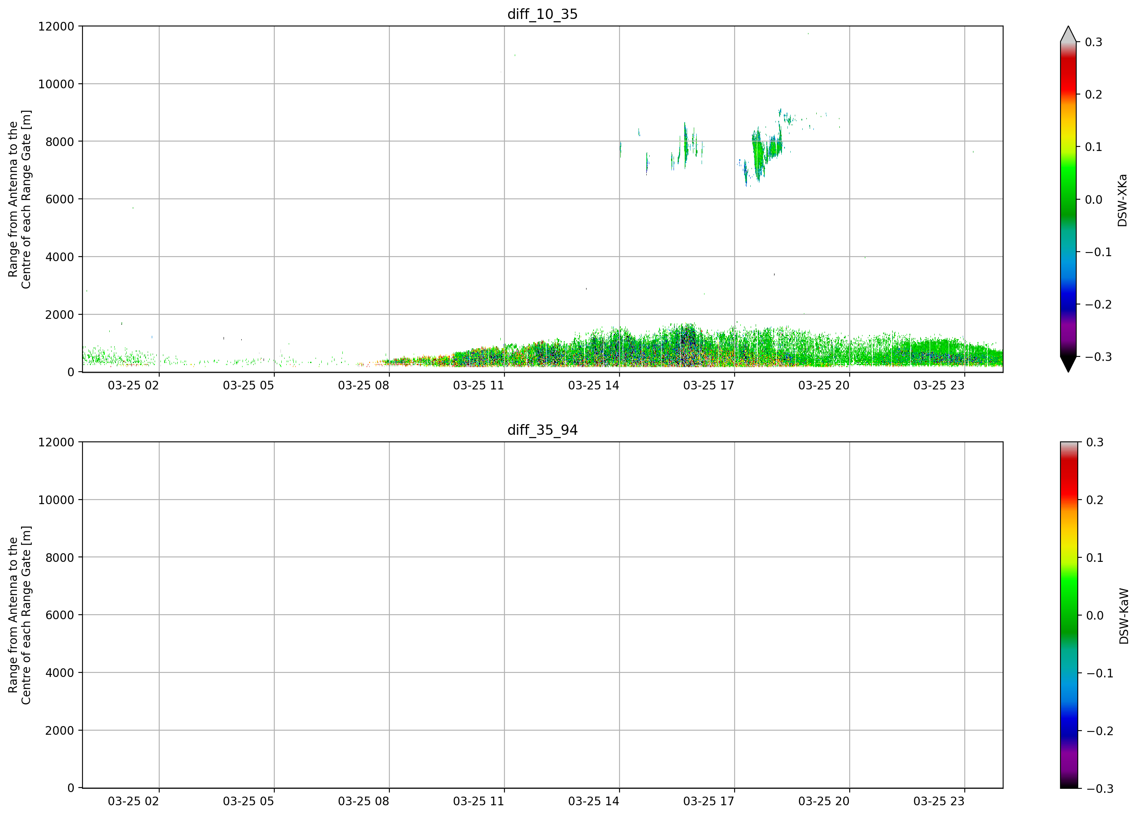
Task: Click the 0.1 tick on DSW-XKa colorbar
Action: 1093,147
